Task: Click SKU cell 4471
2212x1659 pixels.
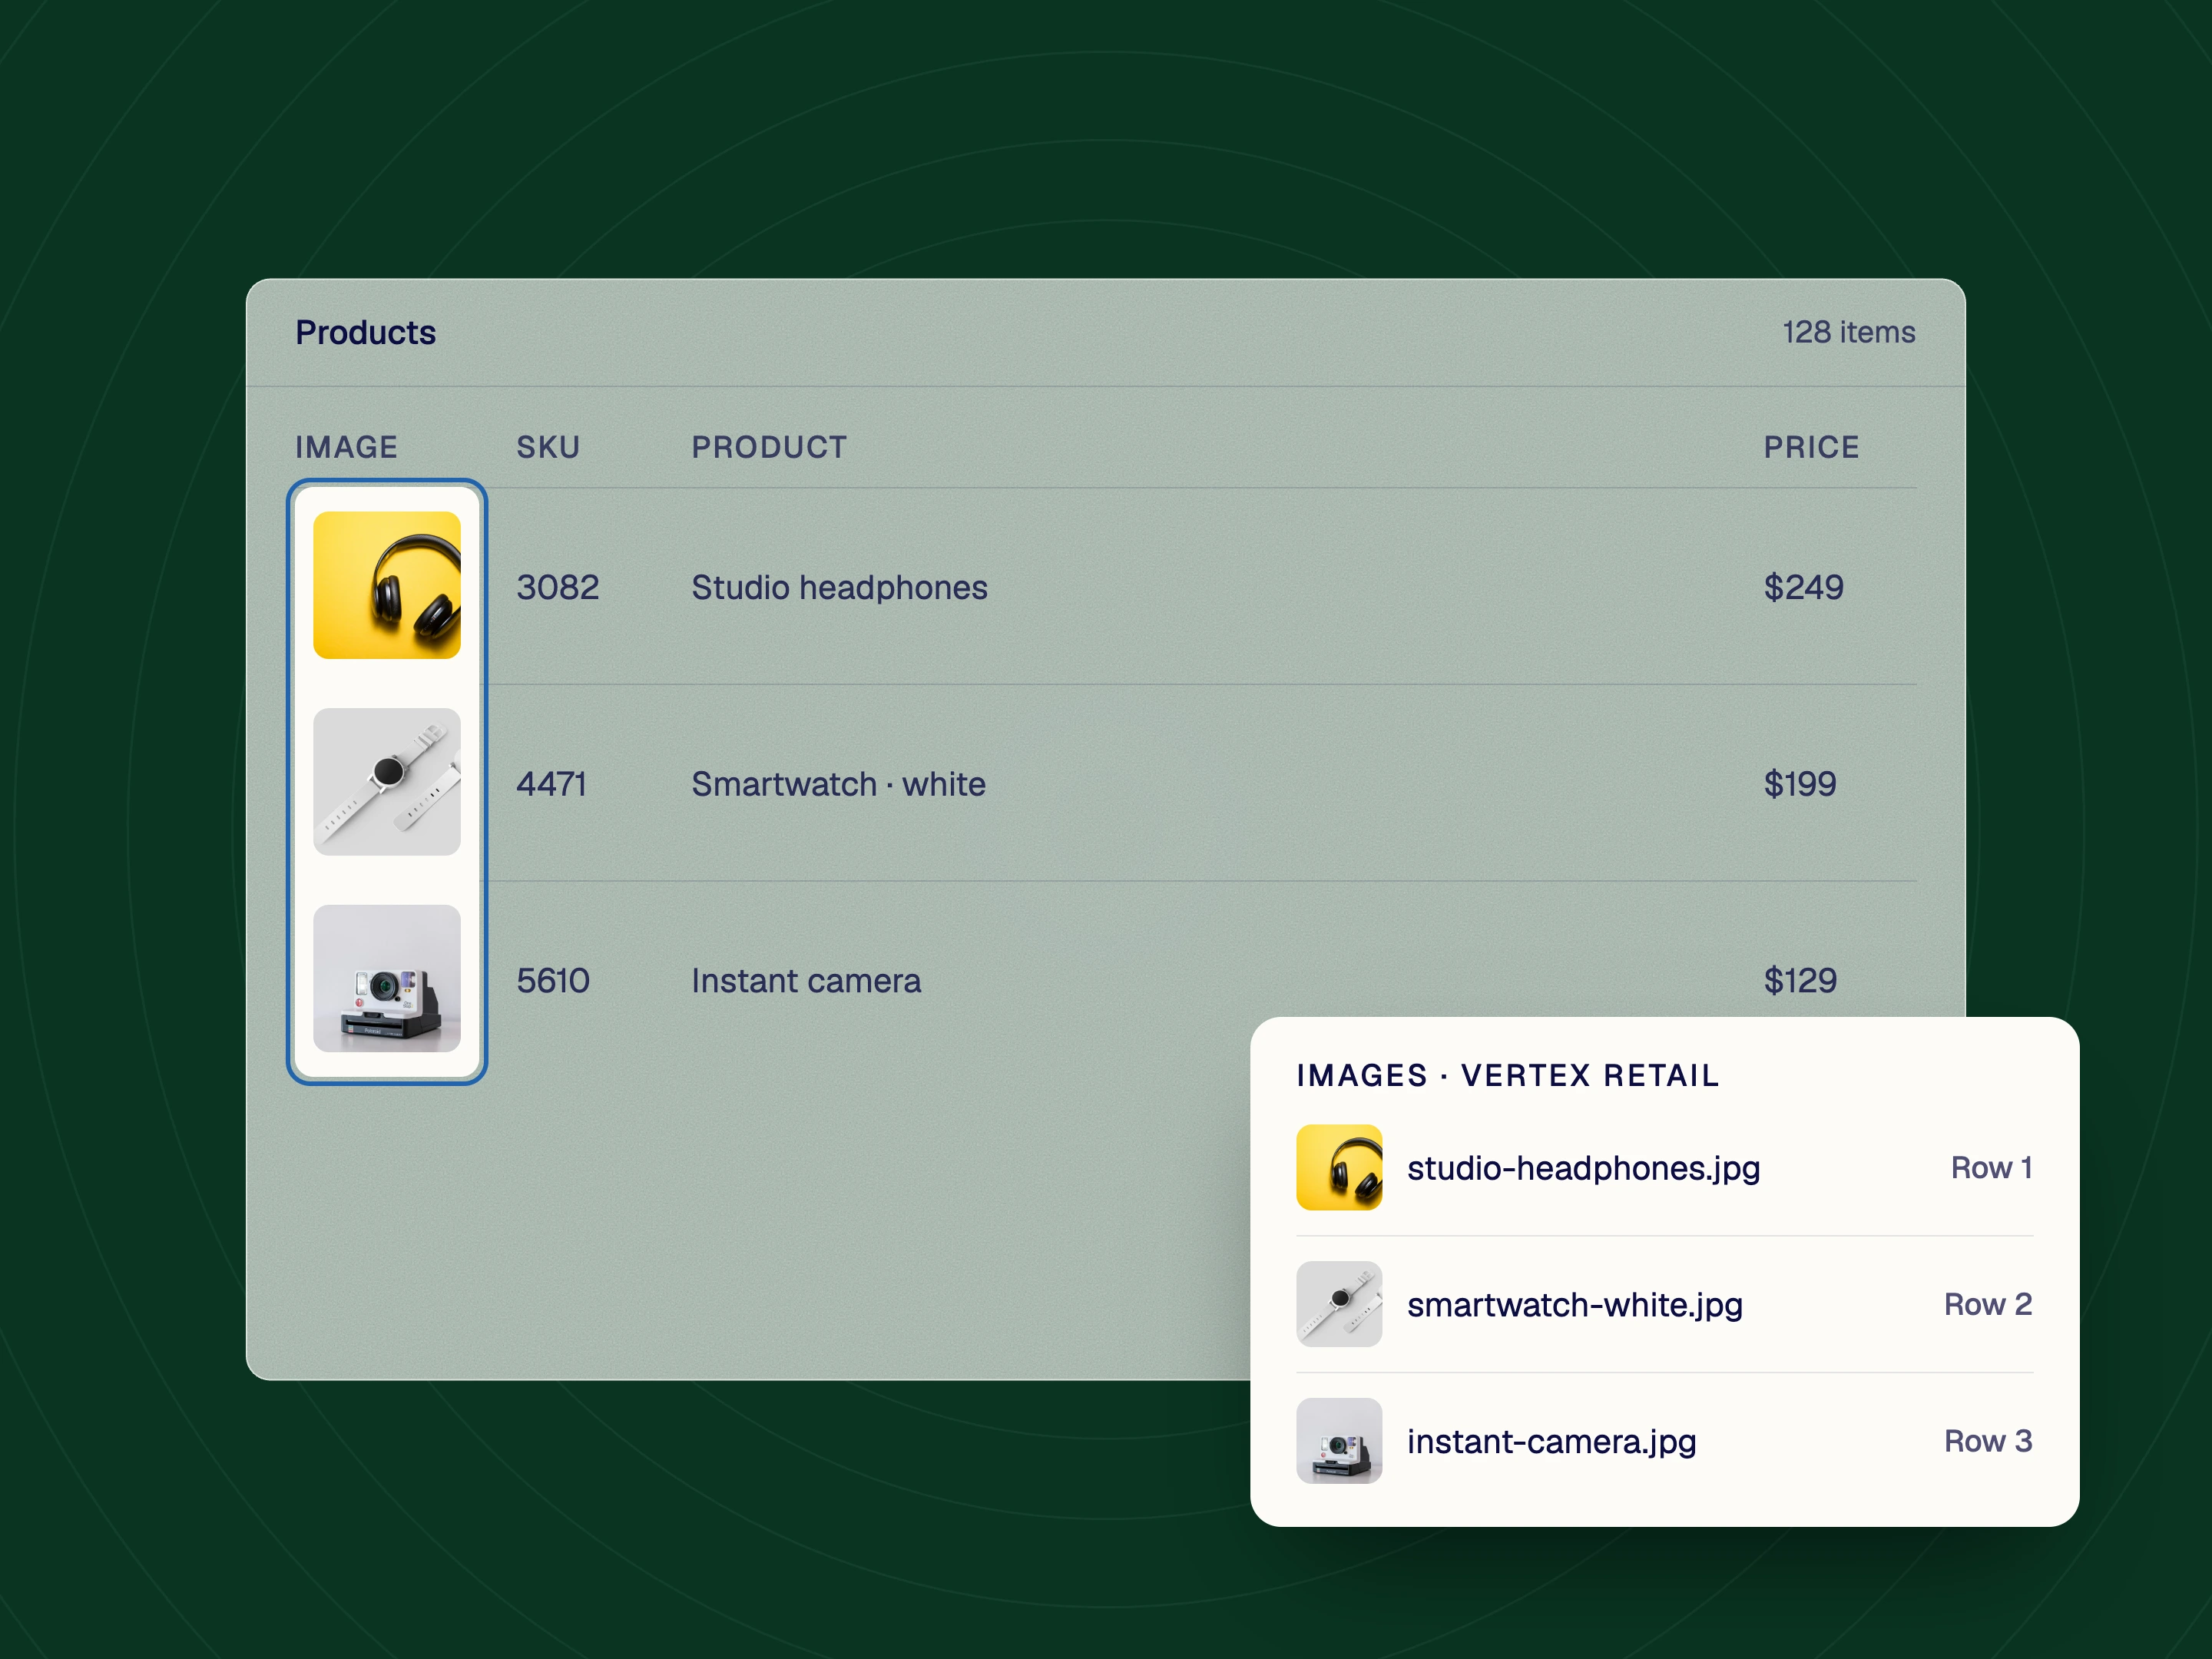Action: 551,784
